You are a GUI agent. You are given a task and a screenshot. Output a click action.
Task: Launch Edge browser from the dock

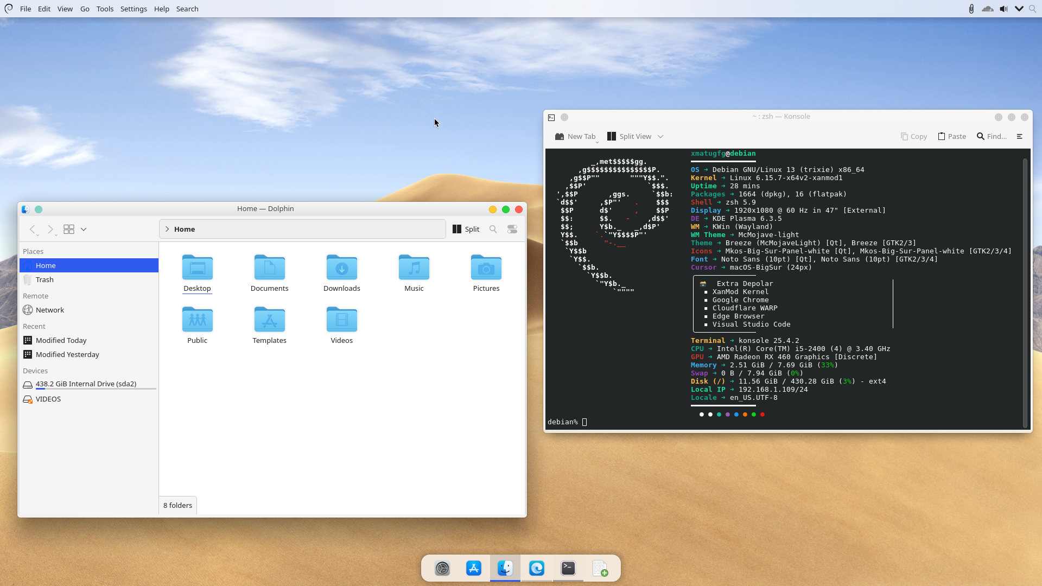tap(537, 568)
